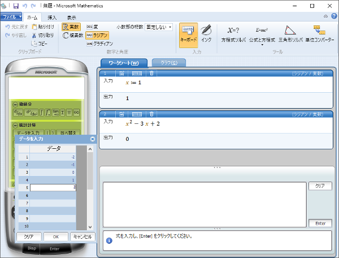Click the help question mark icon

coord(334,16)
